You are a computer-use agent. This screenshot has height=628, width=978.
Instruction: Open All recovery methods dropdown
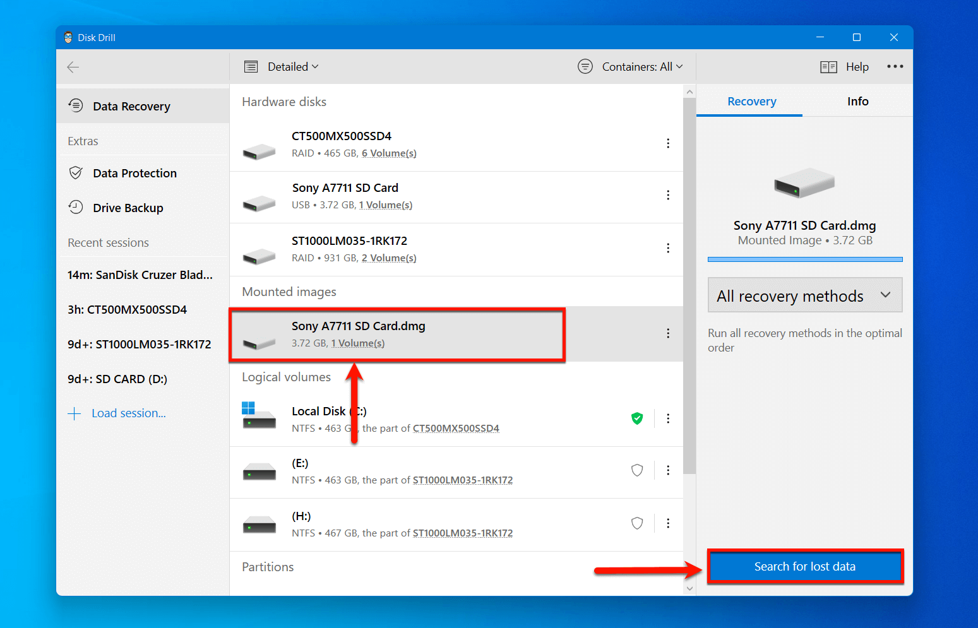click(x=805, y=295)
